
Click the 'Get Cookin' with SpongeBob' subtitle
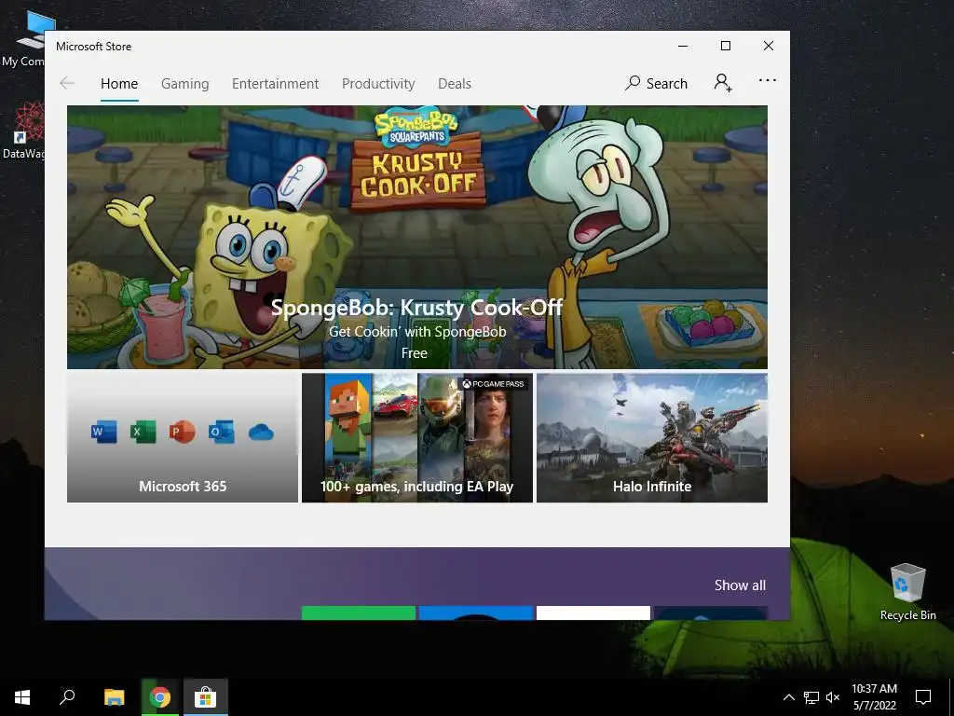417,332
